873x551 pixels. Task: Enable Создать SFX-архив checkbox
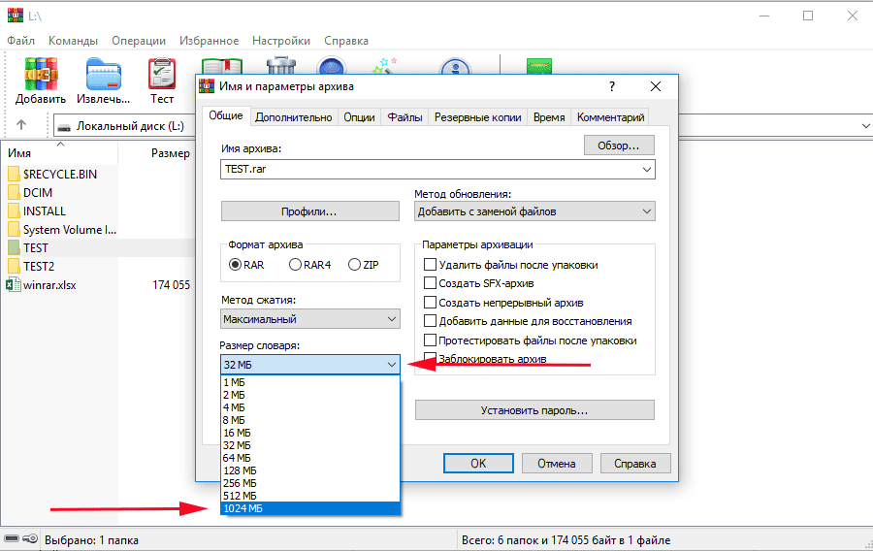[431, 283]
